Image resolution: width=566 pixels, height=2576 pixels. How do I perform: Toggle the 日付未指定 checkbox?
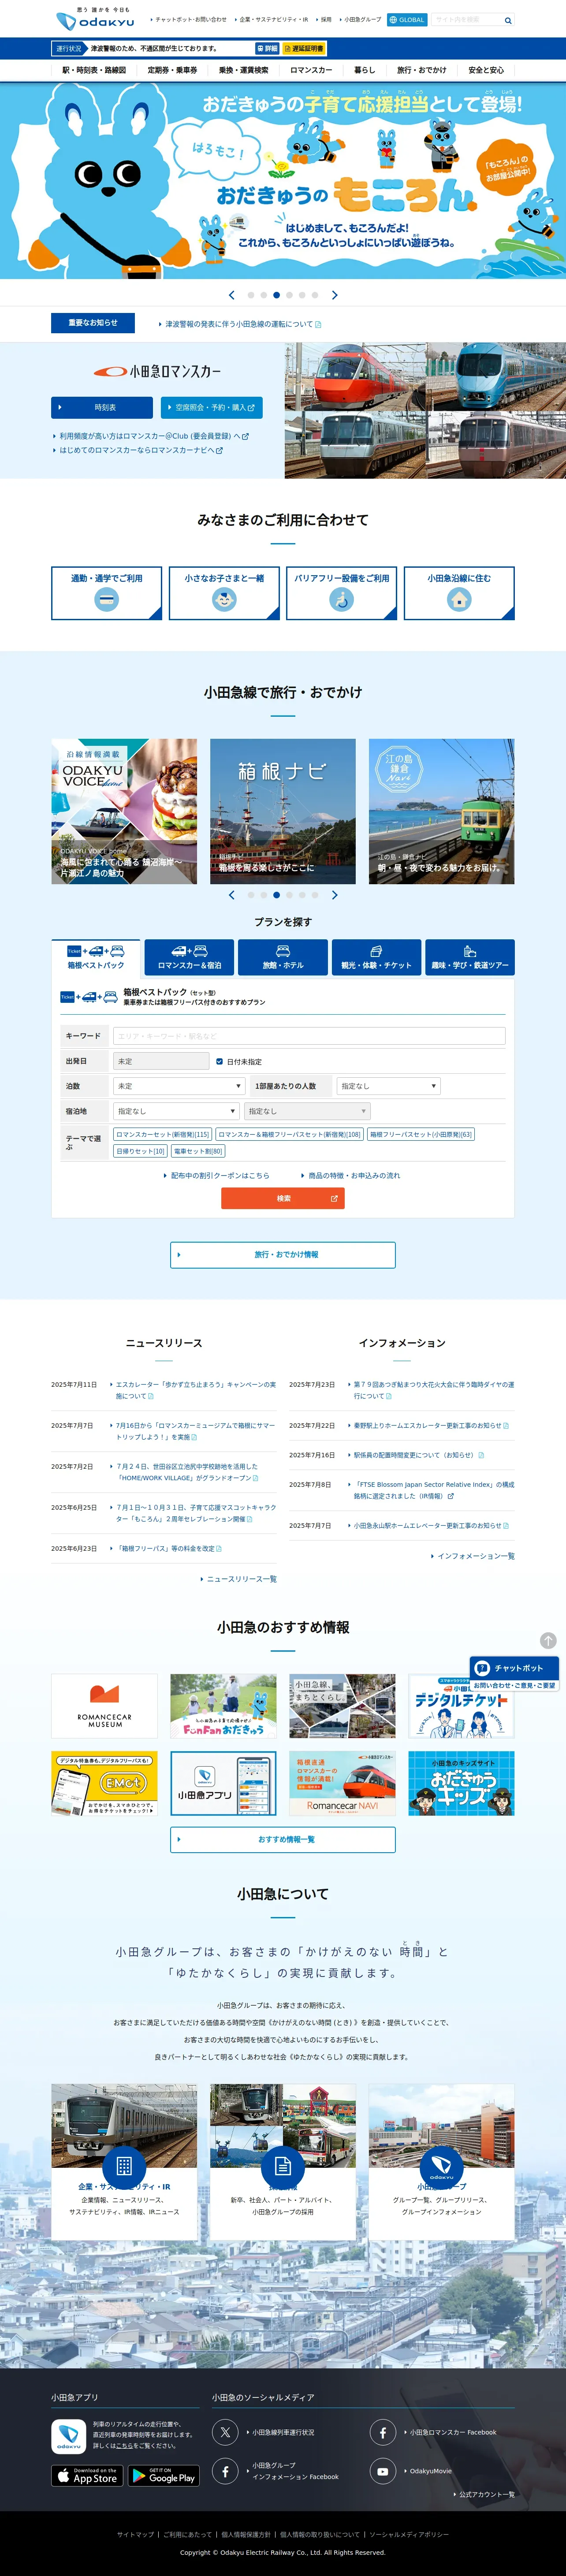pyautogui.click(x=219, y=1061)
